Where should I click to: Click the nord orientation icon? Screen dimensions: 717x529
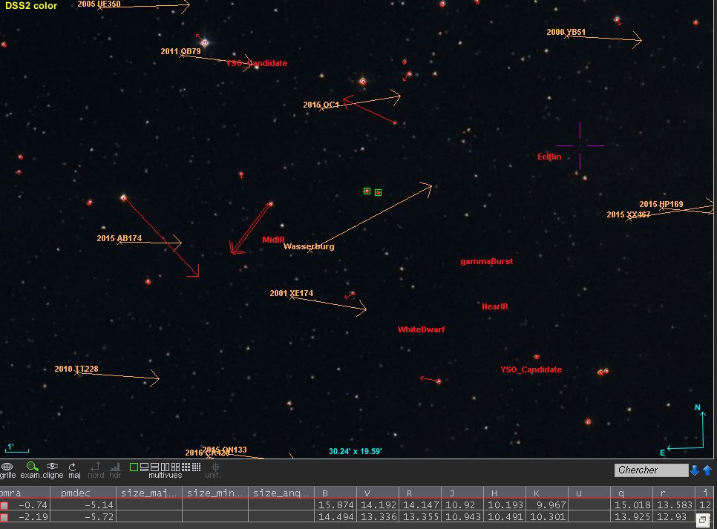(96, 467)
